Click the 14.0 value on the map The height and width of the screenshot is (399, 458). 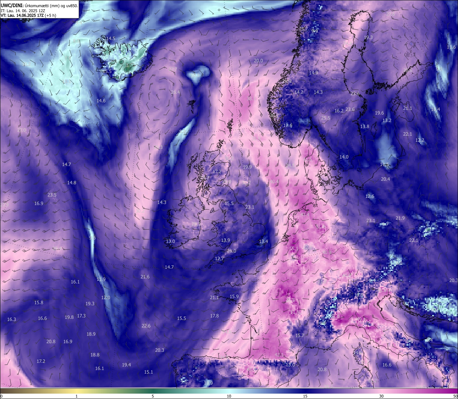tap(344, 157)
